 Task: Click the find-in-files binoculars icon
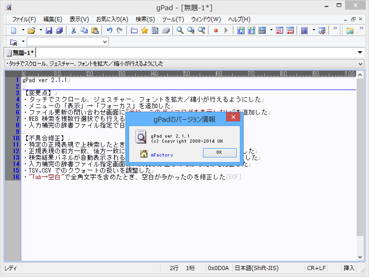(14, 42)
